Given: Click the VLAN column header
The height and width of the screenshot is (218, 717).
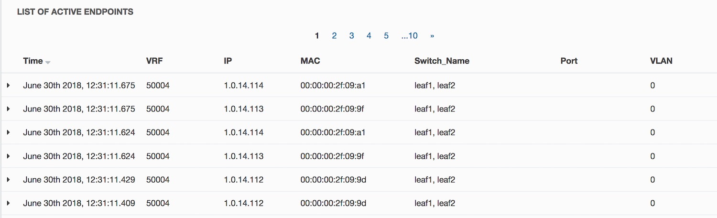Looking at the screenshot, I should [x=661, y=61].
